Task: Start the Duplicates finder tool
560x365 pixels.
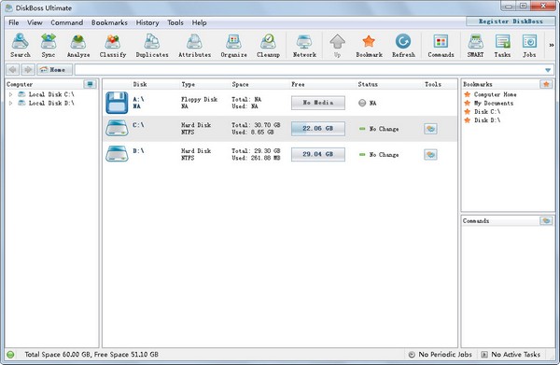Action: pyautogui.click(x=152, y=46)
